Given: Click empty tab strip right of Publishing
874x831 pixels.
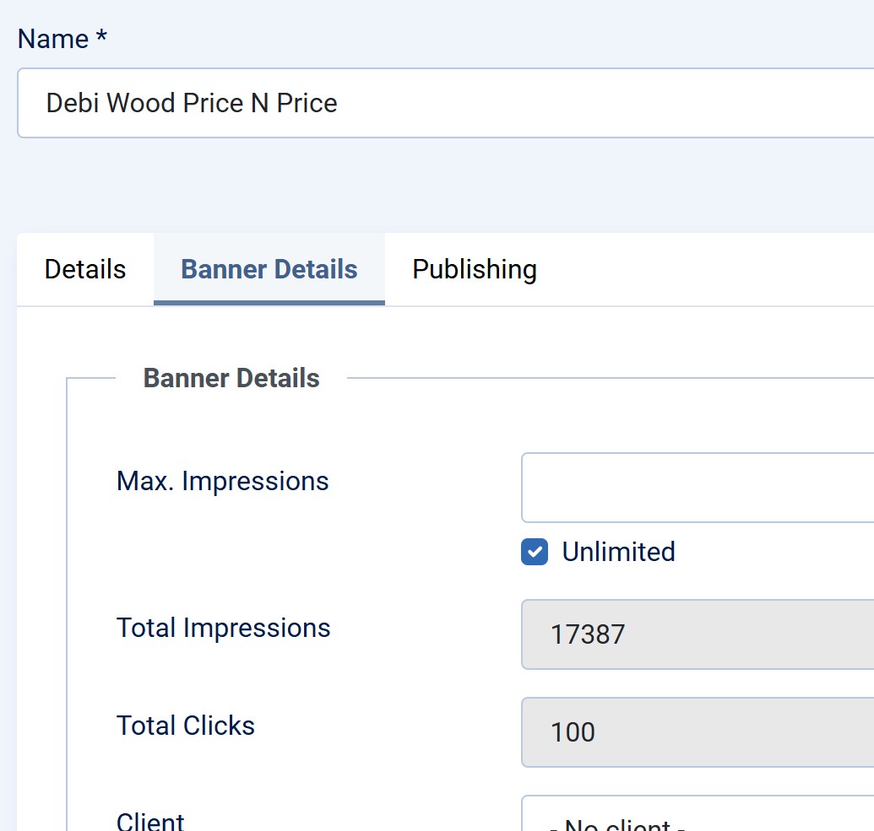Looking at the screenshot, I should coord(709,270).
